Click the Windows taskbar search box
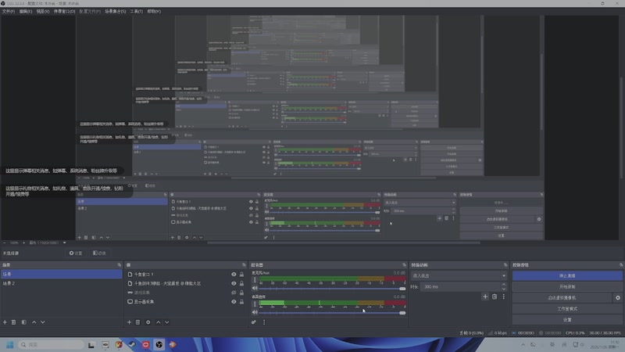The image size is (625, 352). 51,344
